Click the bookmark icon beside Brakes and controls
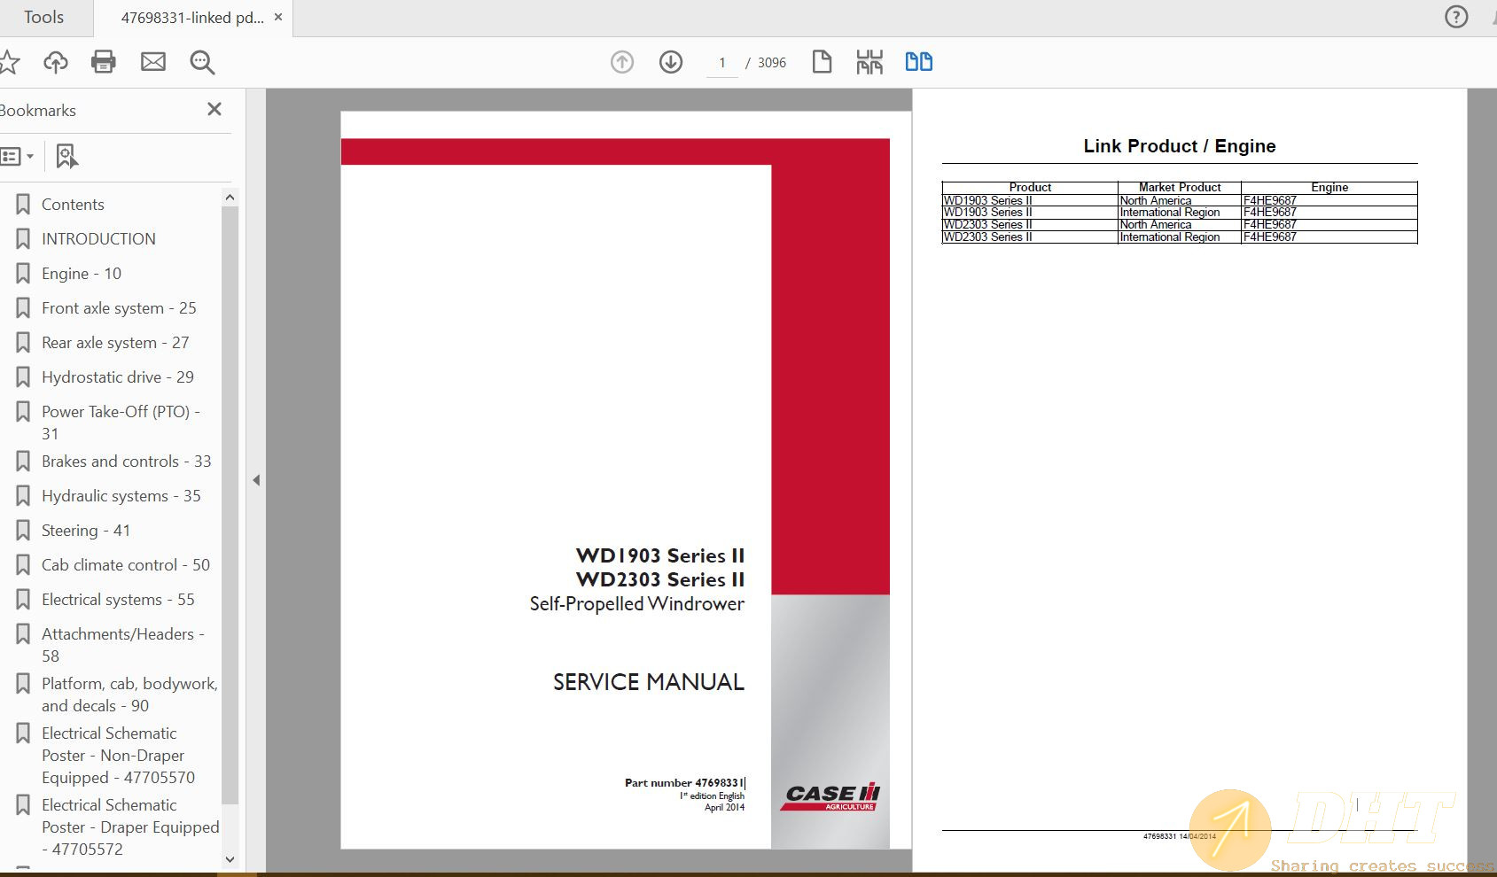The height and width of the screenshot is (877, 1497). tap(23, 462)
